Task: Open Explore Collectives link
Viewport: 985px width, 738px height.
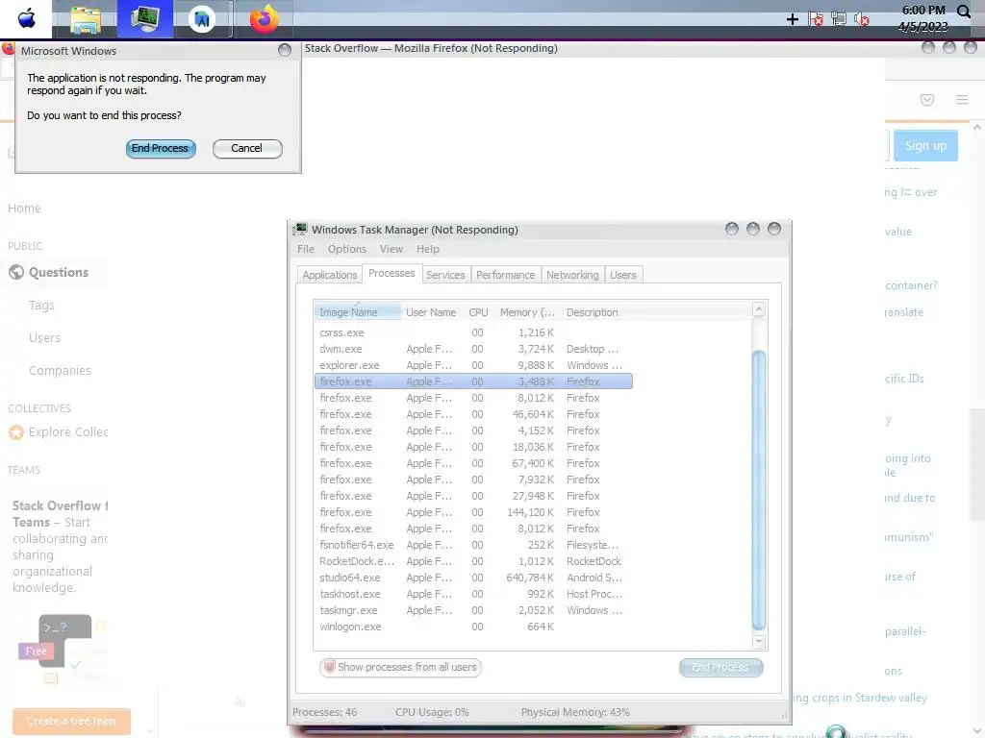Action: 68,432
